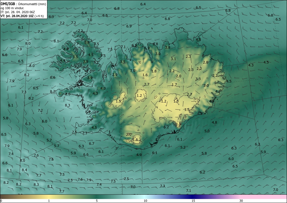Click the "DMI/IGB : Úrkomumætti (mm)" title line
287x203 pixels.
coord(23,4)
